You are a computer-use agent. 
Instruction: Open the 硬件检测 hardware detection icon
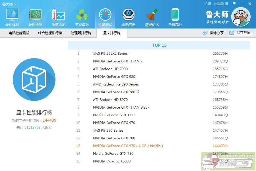(x=35, y=15)
